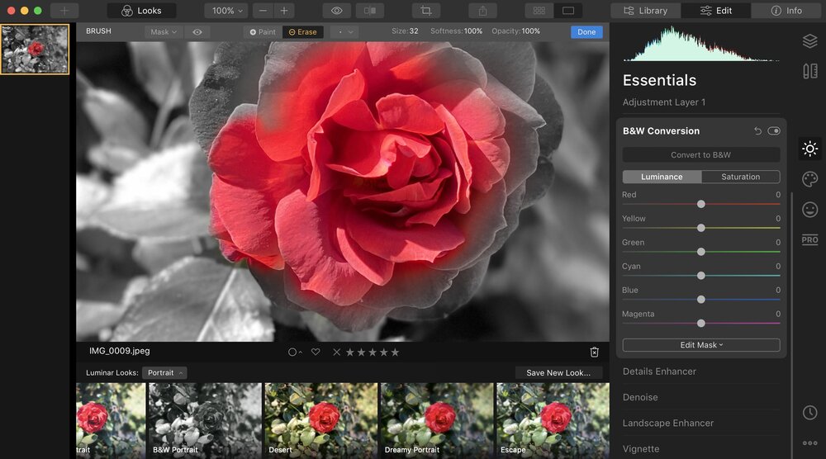
Task: Open the Mask dropdown in brush bar
Action: click(x=163, y=32)
